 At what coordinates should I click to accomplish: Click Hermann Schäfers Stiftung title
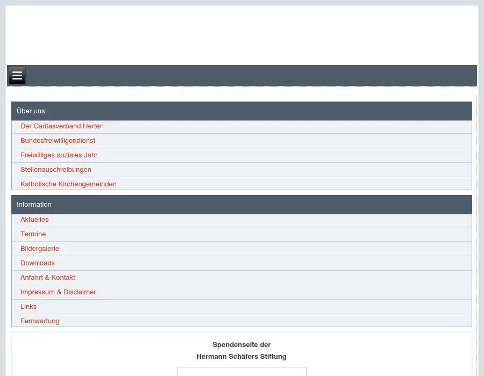coord(241,357)
